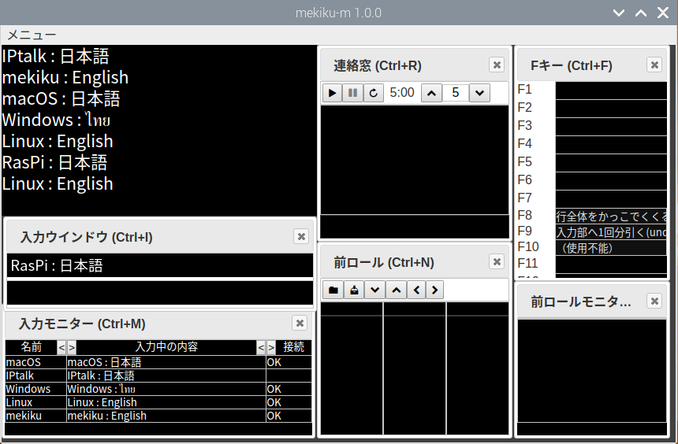Widen the 名前 column with its > button
678x444 pixels.
pos(72,347)
